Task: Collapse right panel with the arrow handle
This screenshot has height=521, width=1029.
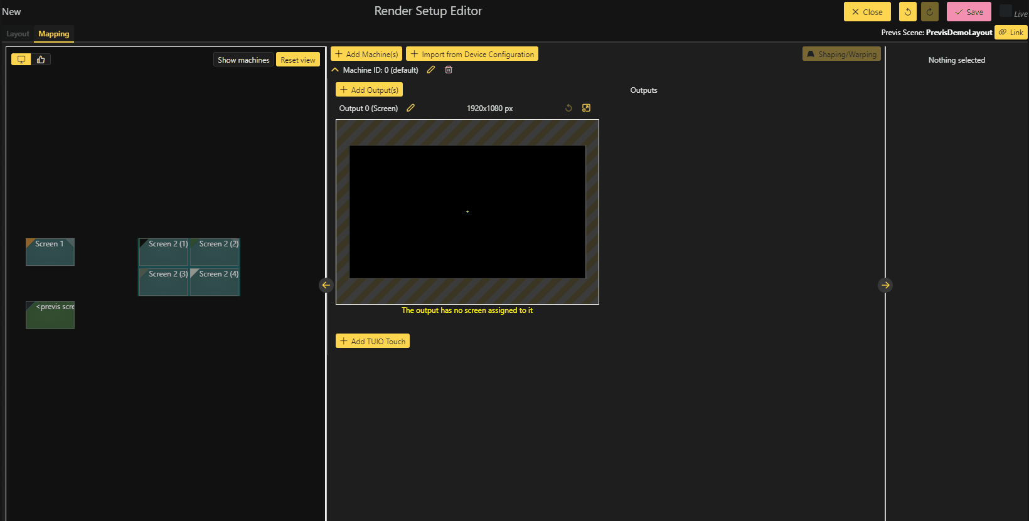Action: point(885,285)
